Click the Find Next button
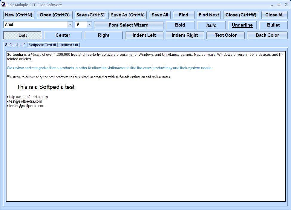Screen dimensions: 291x210 209,15
